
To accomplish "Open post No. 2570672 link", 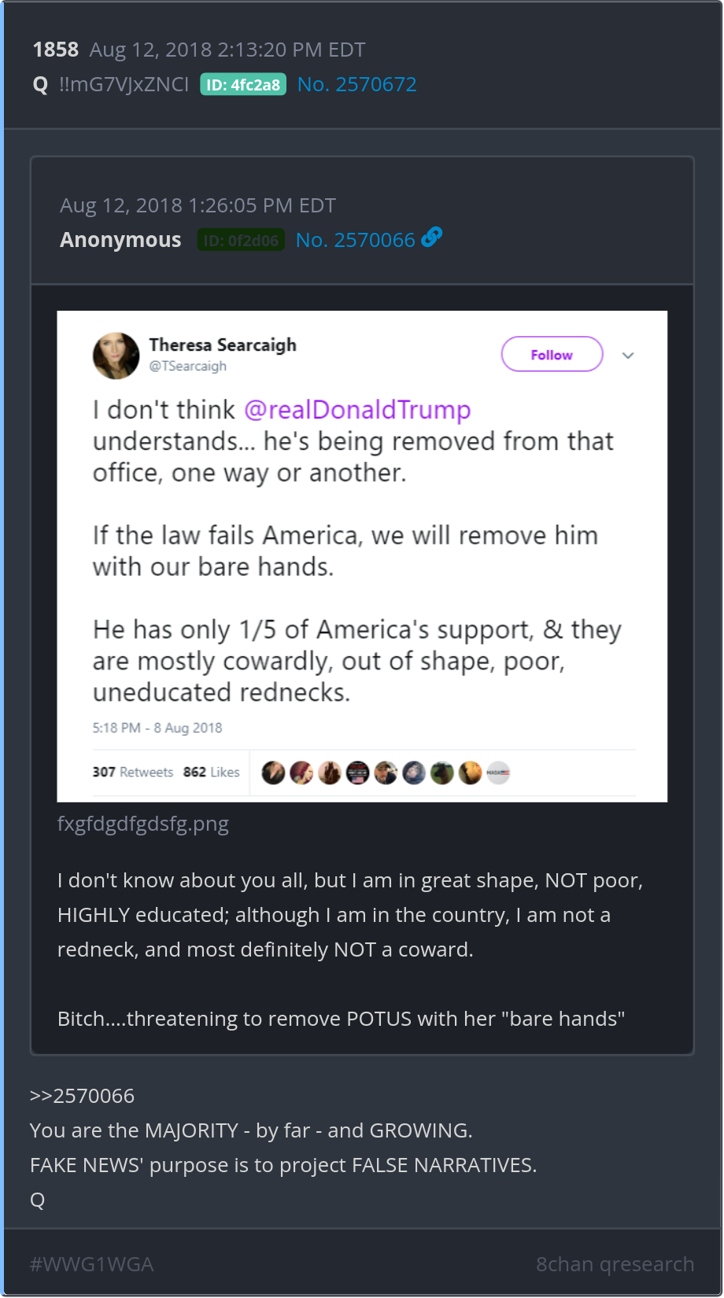I will (x=356, y=84).
